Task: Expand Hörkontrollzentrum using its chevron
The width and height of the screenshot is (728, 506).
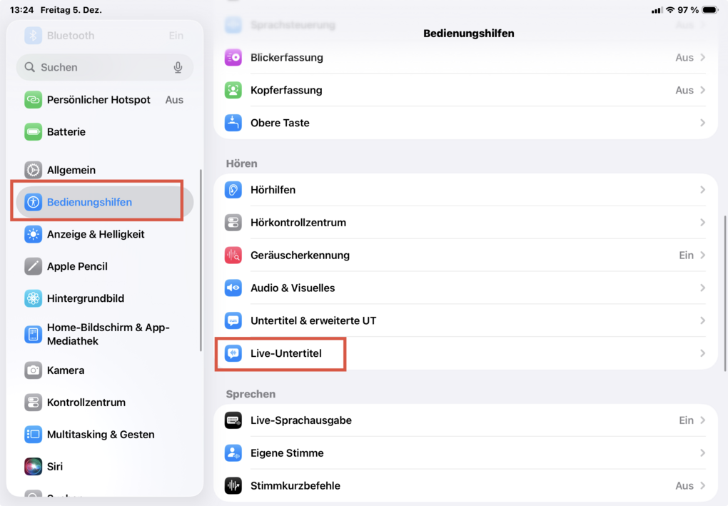Action: 702,223
